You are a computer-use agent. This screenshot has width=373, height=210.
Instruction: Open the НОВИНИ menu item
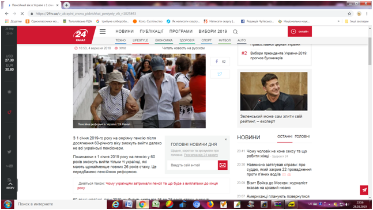125,31
